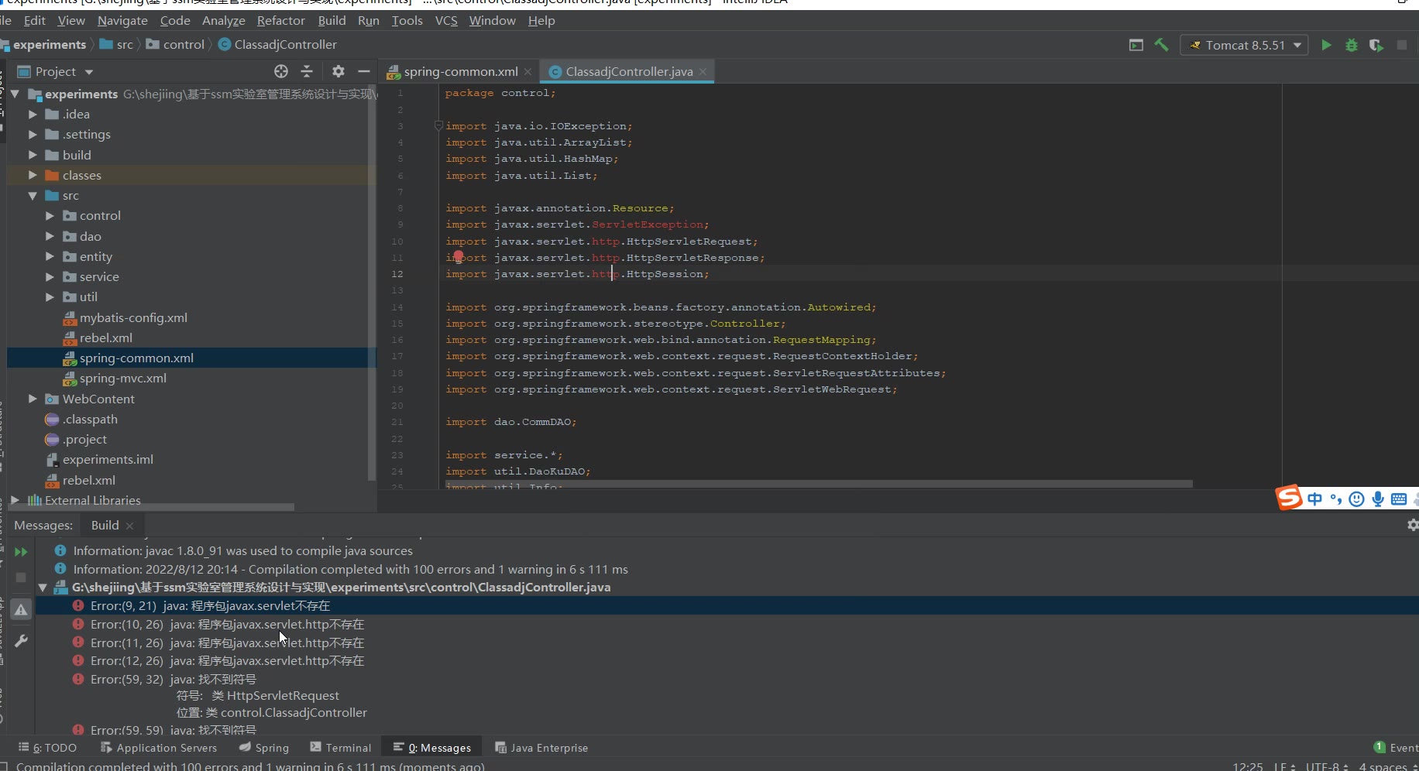Screen dimensions: 1419x771
Task: Open the Tomcat 8.5.51 run configuration dropdown
Action: (x=1244, y=45)
